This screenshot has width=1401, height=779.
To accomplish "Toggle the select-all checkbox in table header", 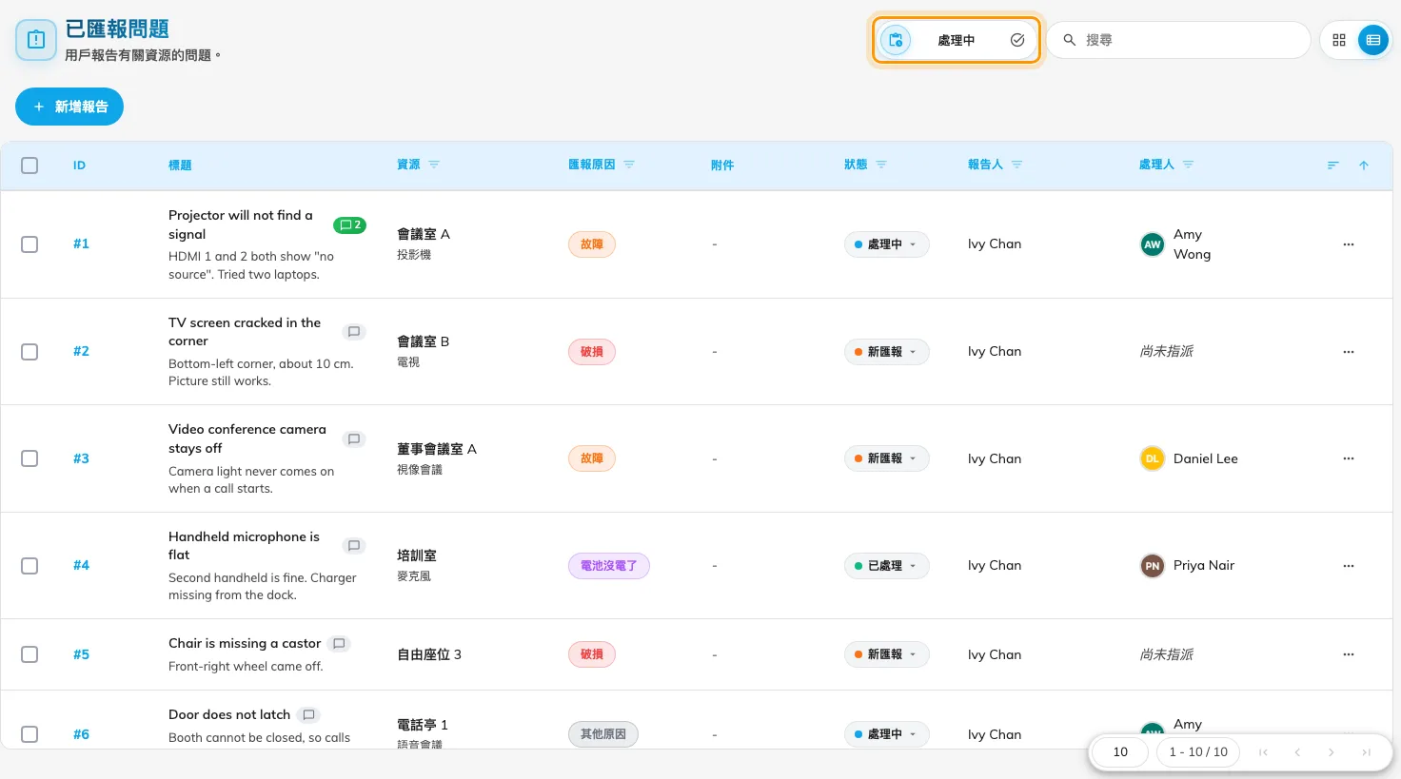I will point(30,166).
